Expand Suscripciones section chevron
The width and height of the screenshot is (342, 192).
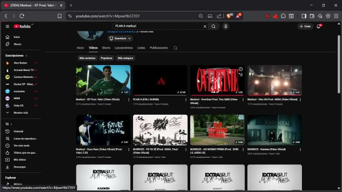pos(26,56)
